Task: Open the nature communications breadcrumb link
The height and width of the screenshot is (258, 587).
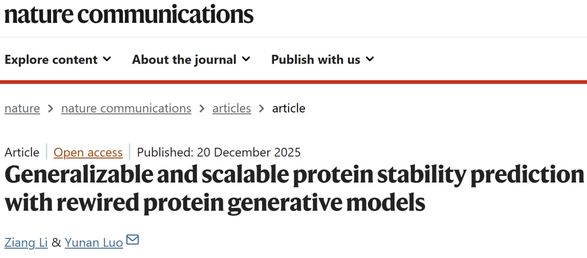Action: (x=126, y=108)
